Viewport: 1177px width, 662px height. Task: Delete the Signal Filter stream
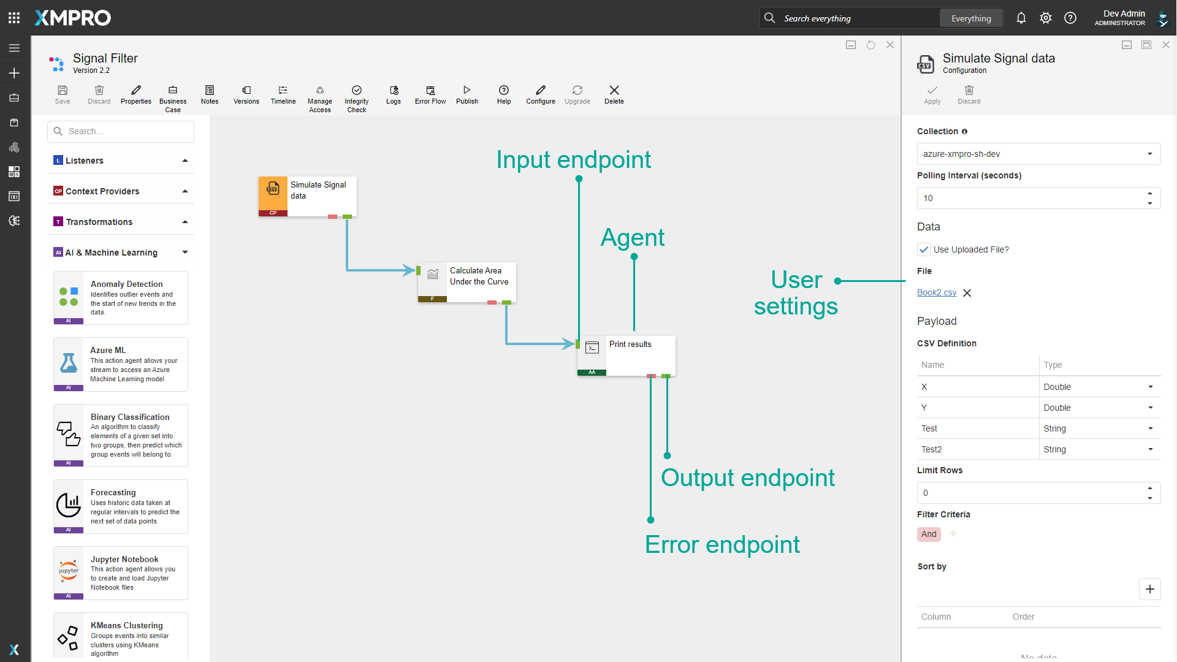pos(614,95)
